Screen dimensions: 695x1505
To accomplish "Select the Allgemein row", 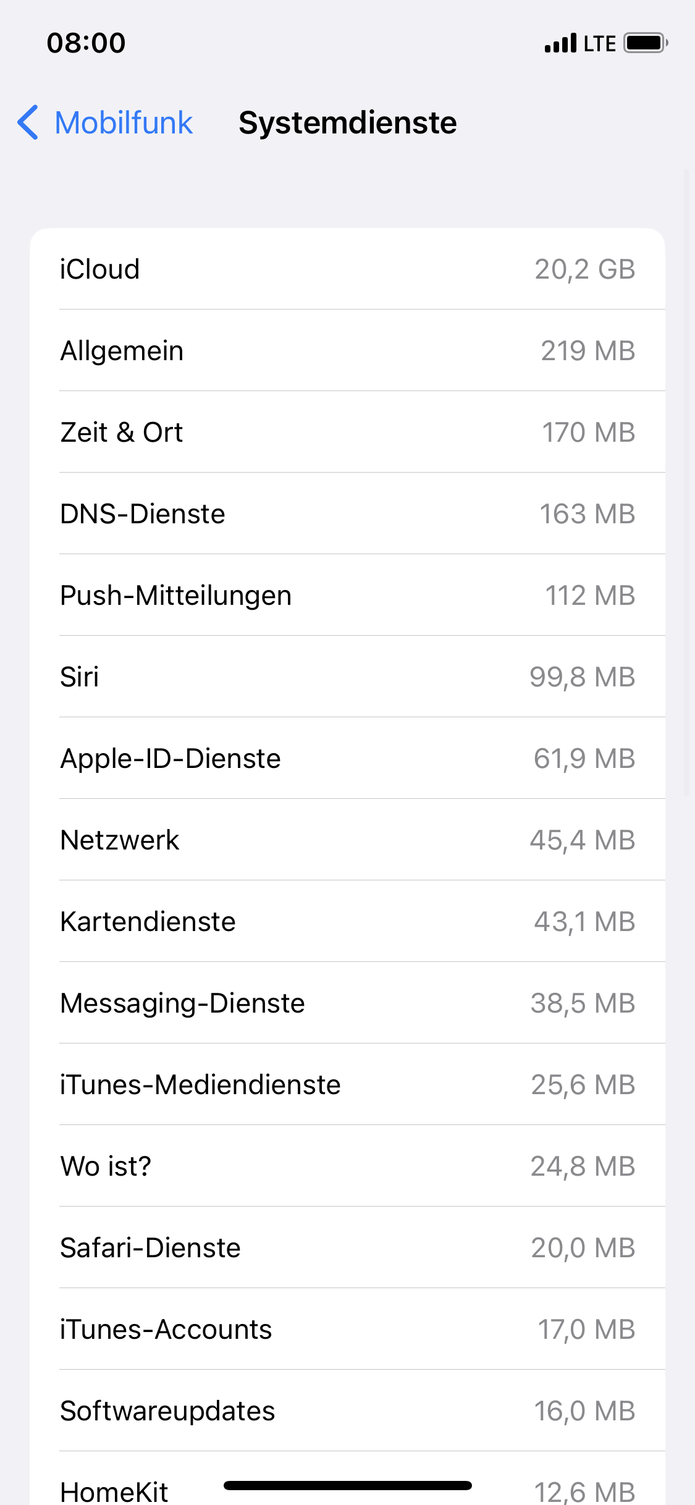I will click(347, 351).
